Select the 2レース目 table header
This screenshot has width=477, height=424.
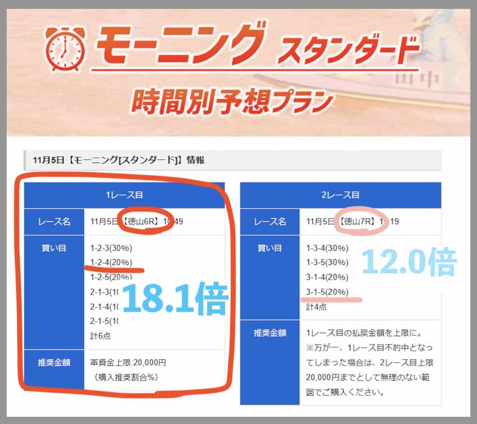tap(341, 195)
